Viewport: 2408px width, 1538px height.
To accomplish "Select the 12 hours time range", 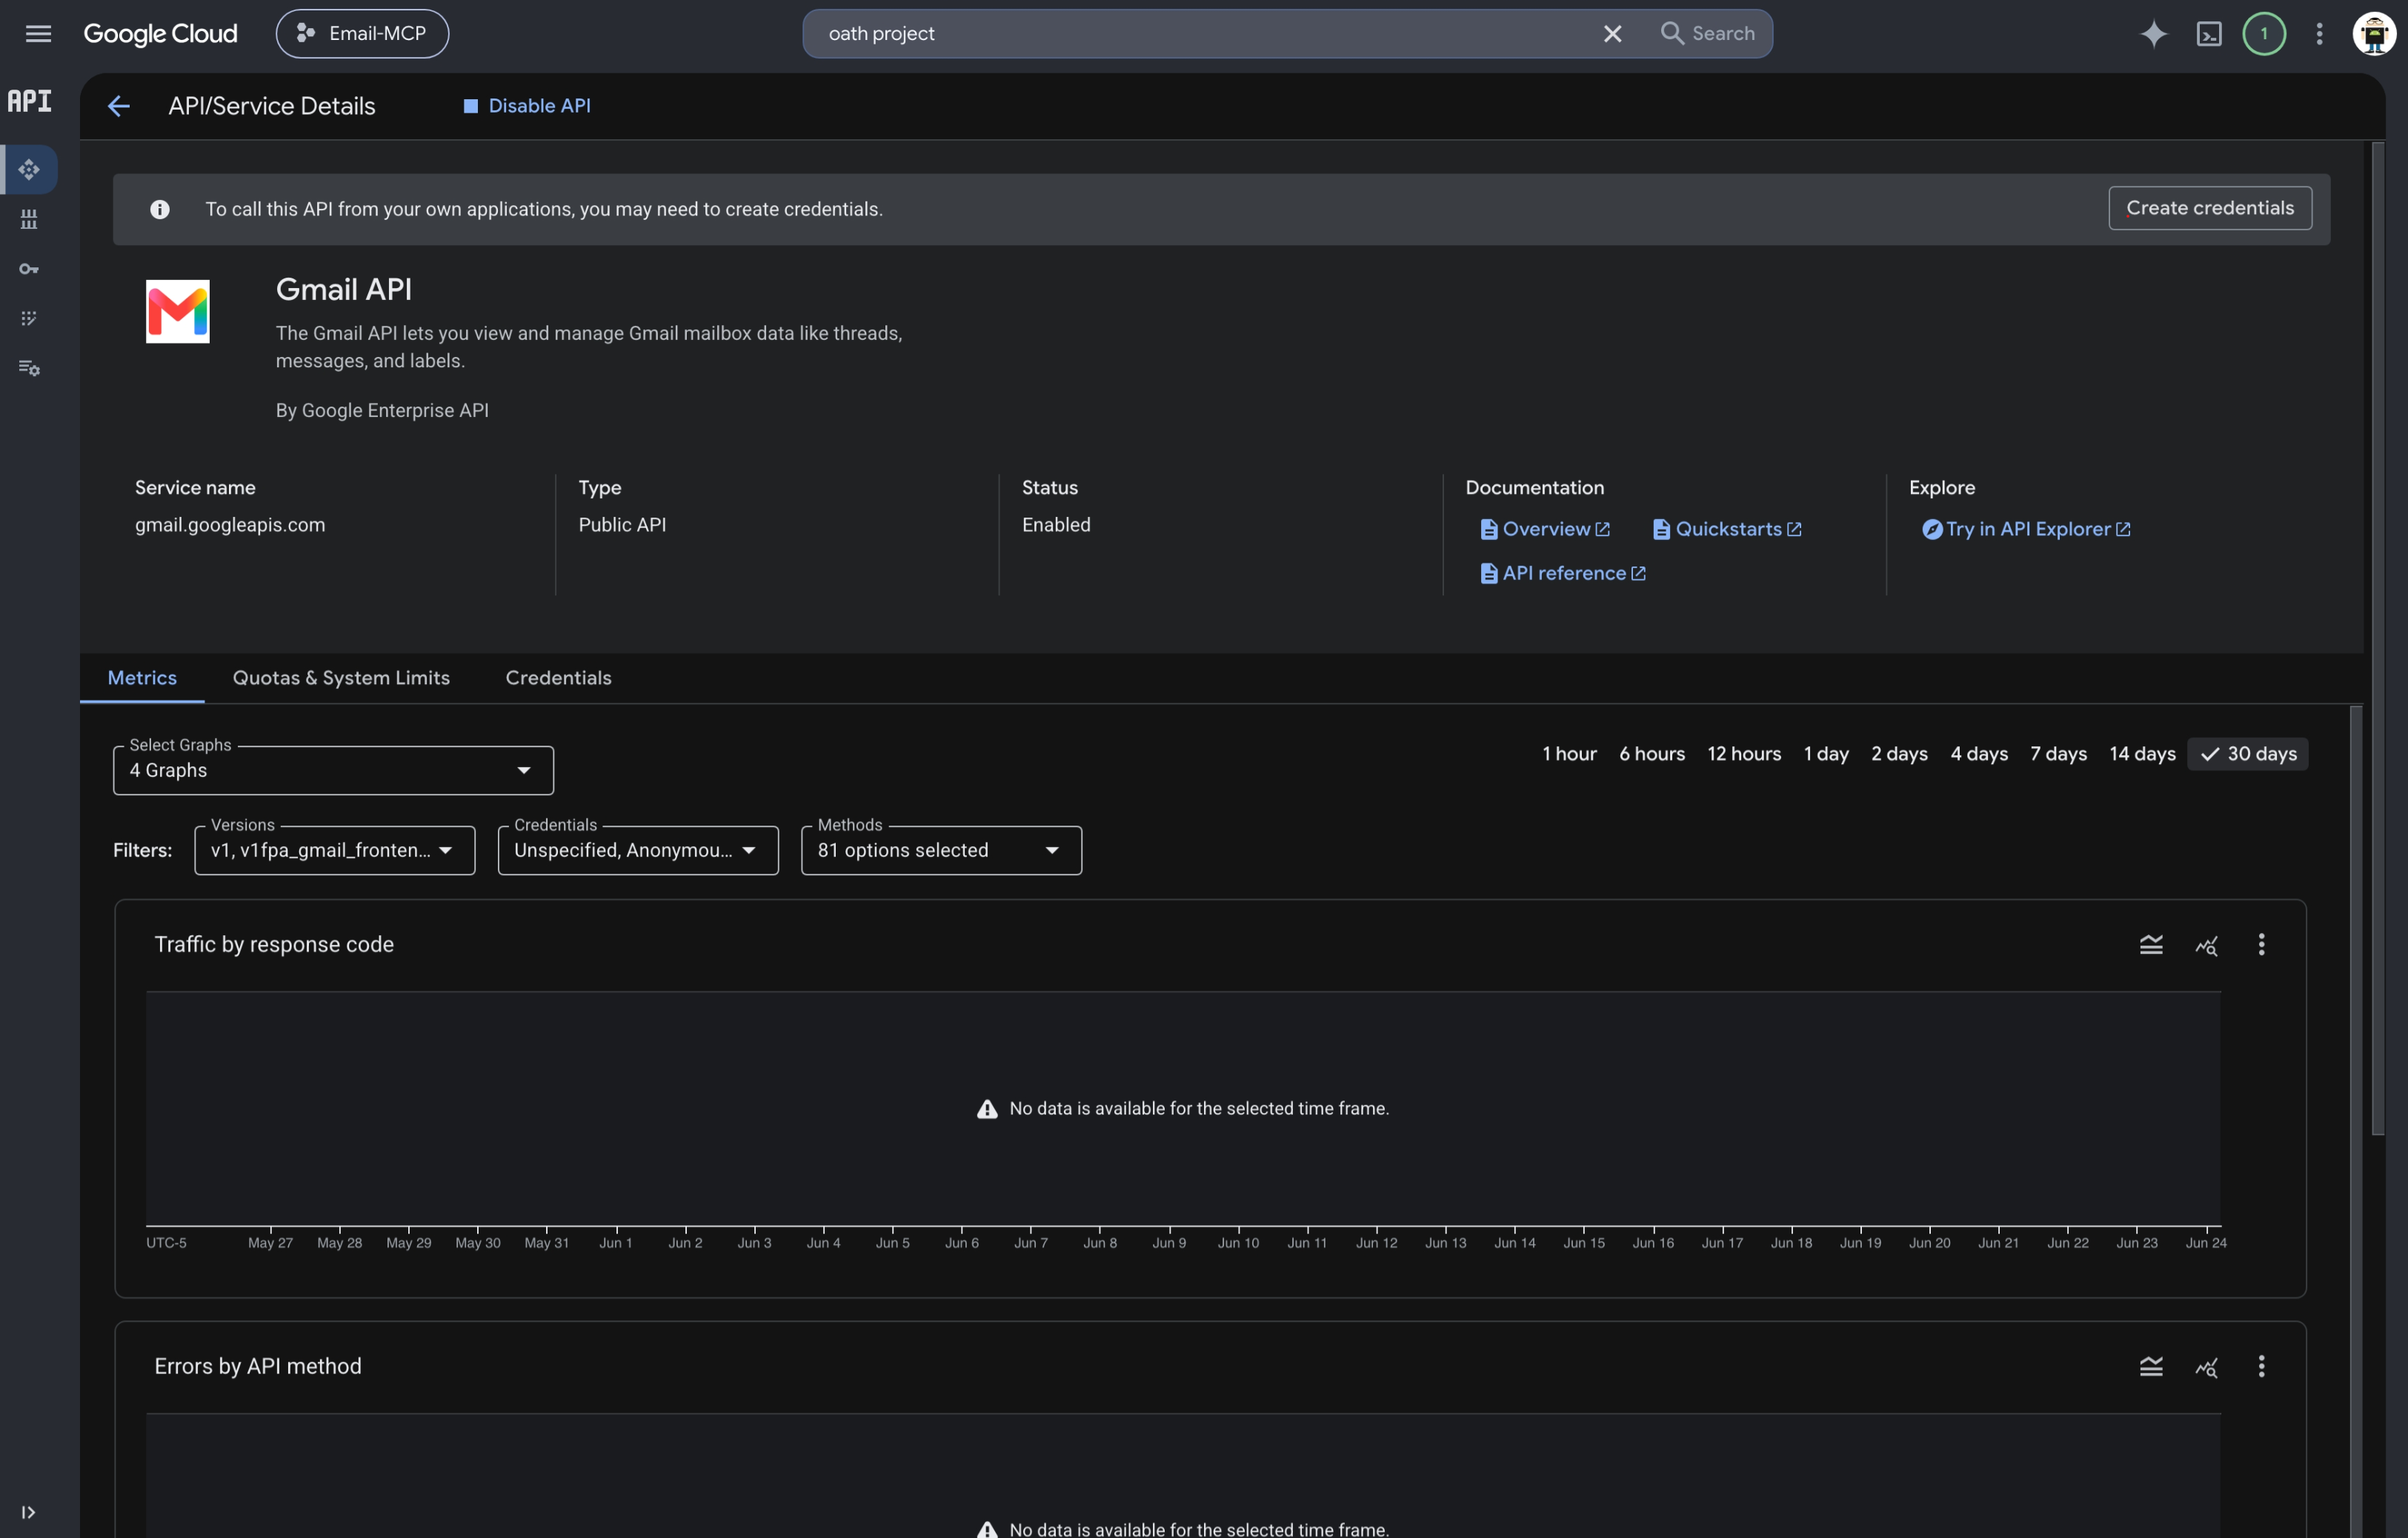I will 1744,755.
